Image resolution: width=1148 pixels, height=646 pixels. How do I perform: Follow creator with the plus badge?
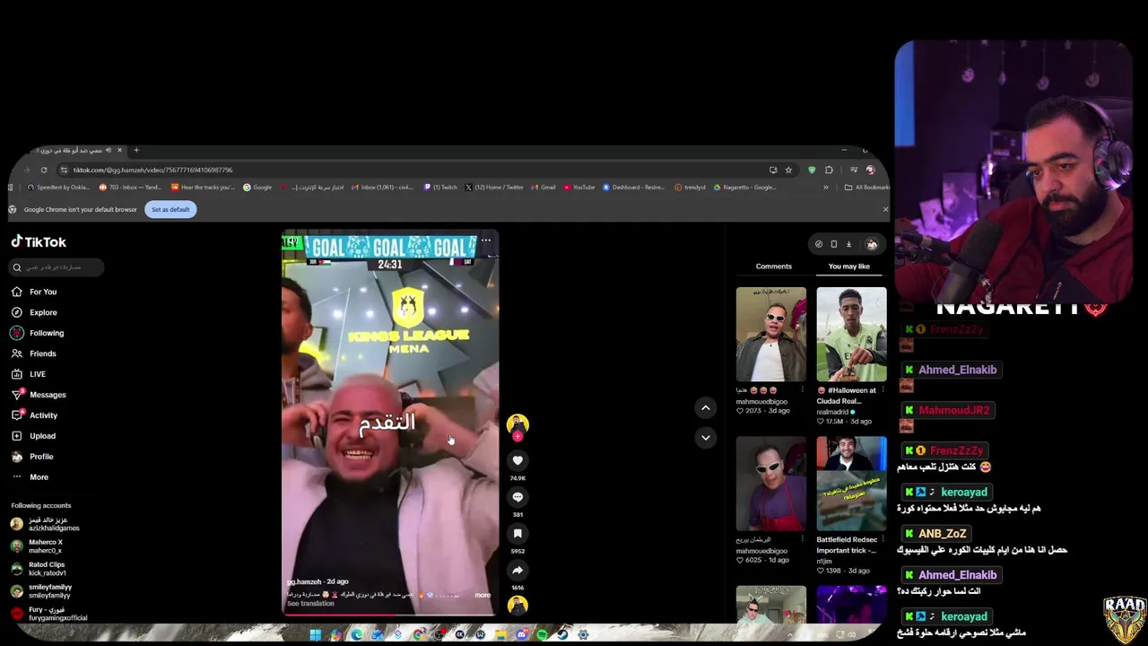517,436
